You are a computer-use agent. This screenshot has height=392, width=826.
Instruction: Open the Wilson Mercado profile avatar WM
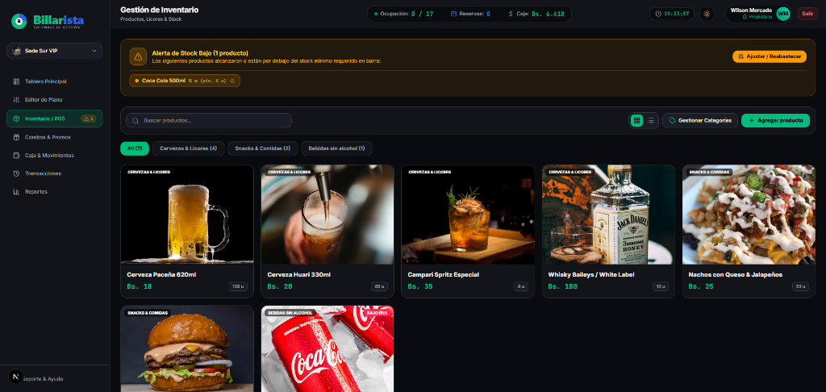click(783, 14)
